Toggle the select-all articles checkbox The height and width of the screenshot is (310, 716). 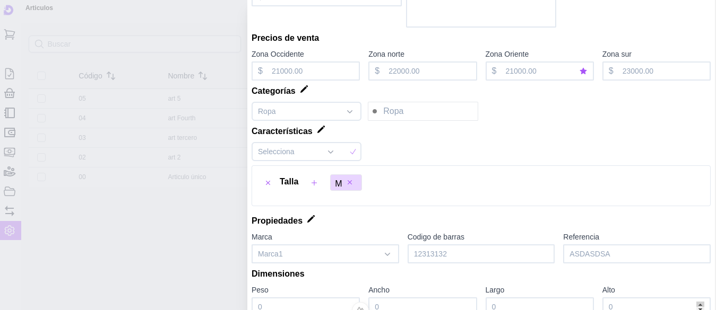41,76
